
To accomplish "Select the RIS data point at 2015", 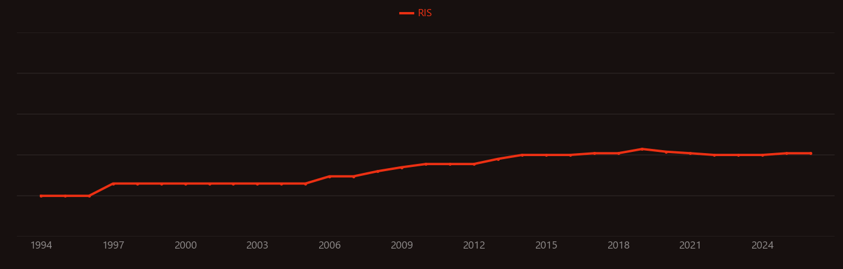I will click(x=546, y=155).
